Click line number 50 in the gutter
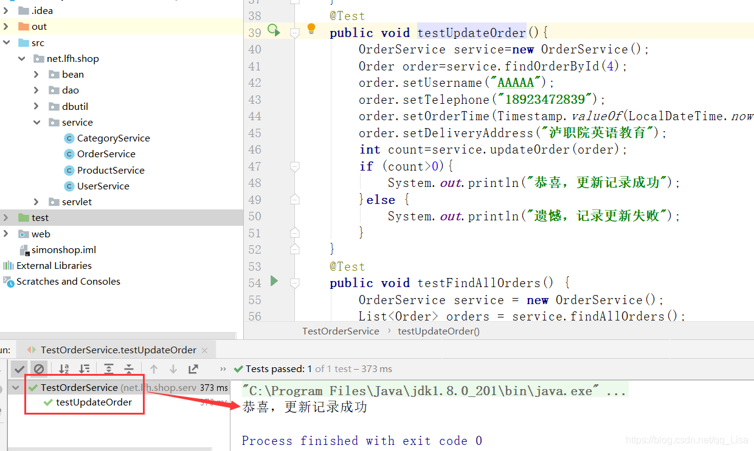 (255, 216)
